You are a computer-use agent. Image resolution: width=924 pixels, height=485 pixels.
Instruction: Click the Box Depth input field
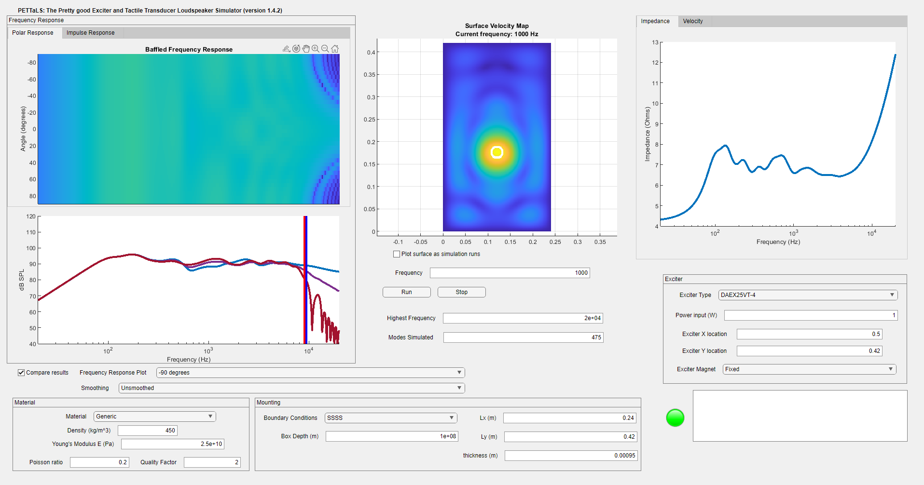392,436
